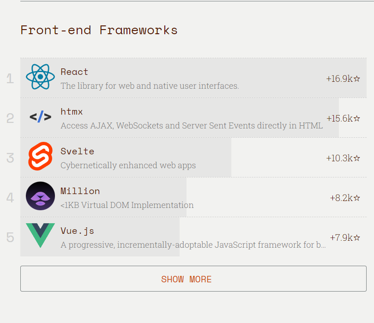Click the star icon beside +7.9k

(356, 238)
